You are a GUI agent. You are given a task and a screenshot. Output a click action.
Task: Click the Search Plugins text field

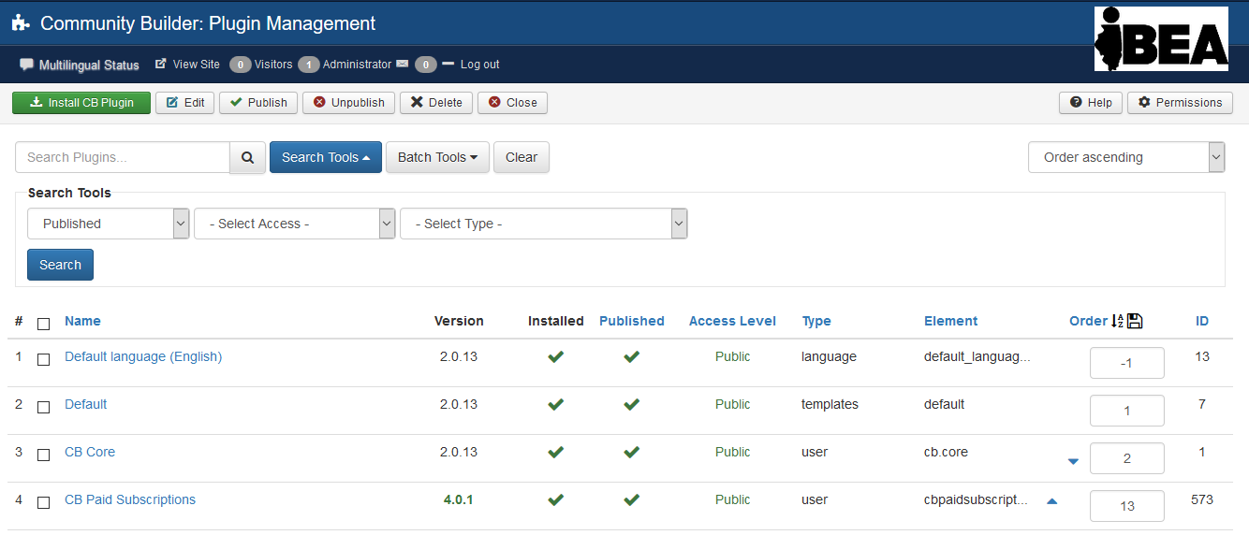[123, 157]
